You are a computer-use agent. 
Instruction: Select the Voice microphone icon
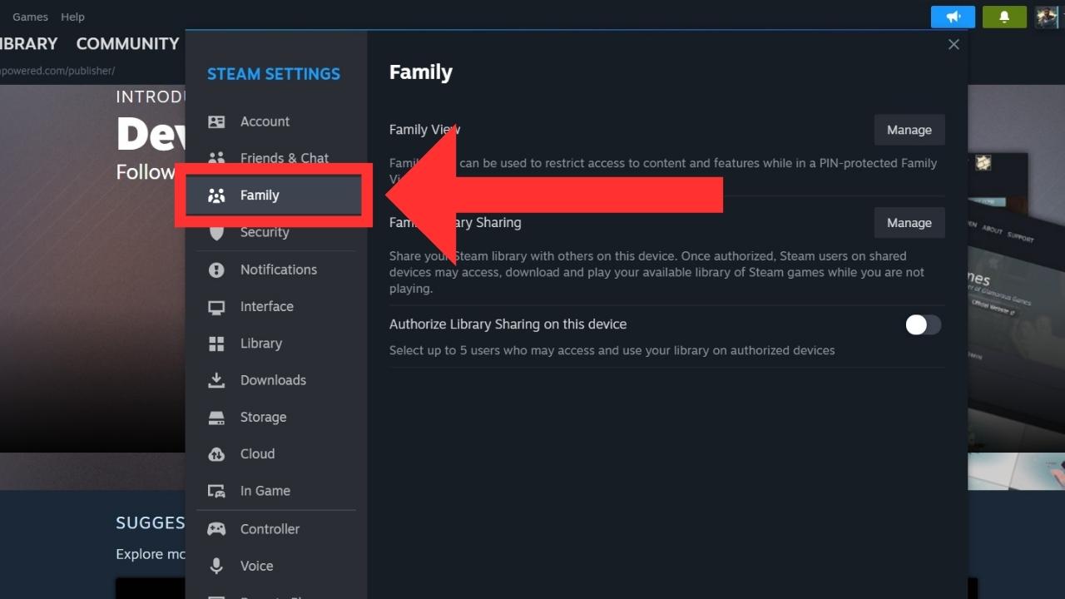[x=216, y=566]
